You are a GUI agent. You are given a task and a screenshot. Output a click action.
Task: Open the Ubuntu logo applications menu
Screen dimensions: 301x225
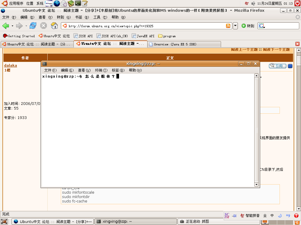pyautogui.click(x=5, y=3)
